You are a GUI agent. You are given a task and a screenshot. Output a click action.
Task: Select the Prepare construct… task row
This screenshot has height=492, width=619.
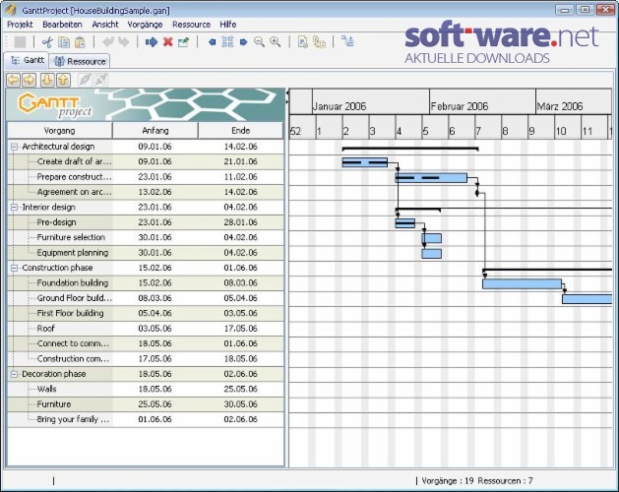point(146,177)
